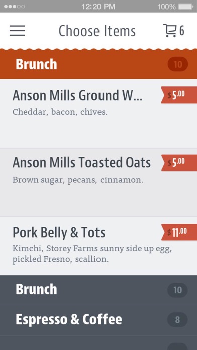Tap the 8 badge beside Espresso & Coffee
This screenshot has height=350, width=197.
coord(177,320)
